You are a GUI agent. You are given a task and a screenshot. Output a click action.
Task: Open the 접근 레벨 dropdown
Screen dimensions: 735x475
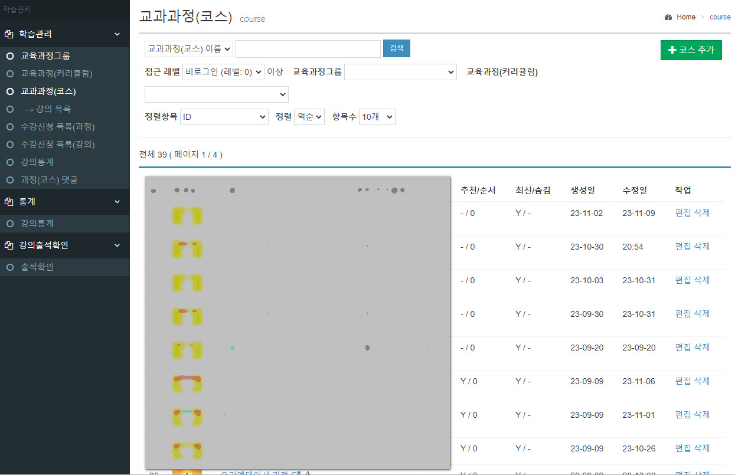coord(223,72)
